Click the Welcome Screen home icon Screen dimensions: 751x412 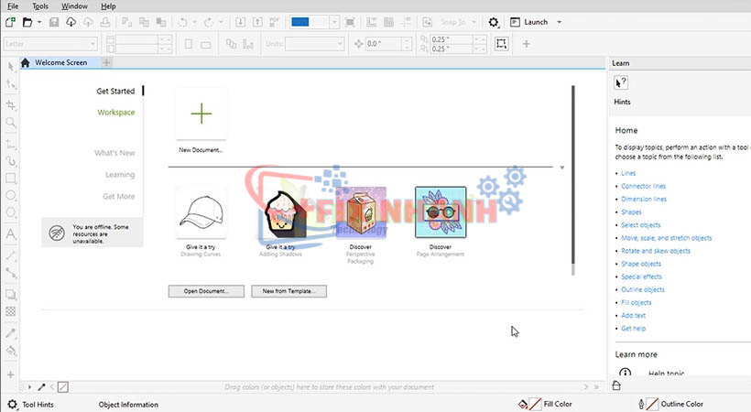pos(26,62)
